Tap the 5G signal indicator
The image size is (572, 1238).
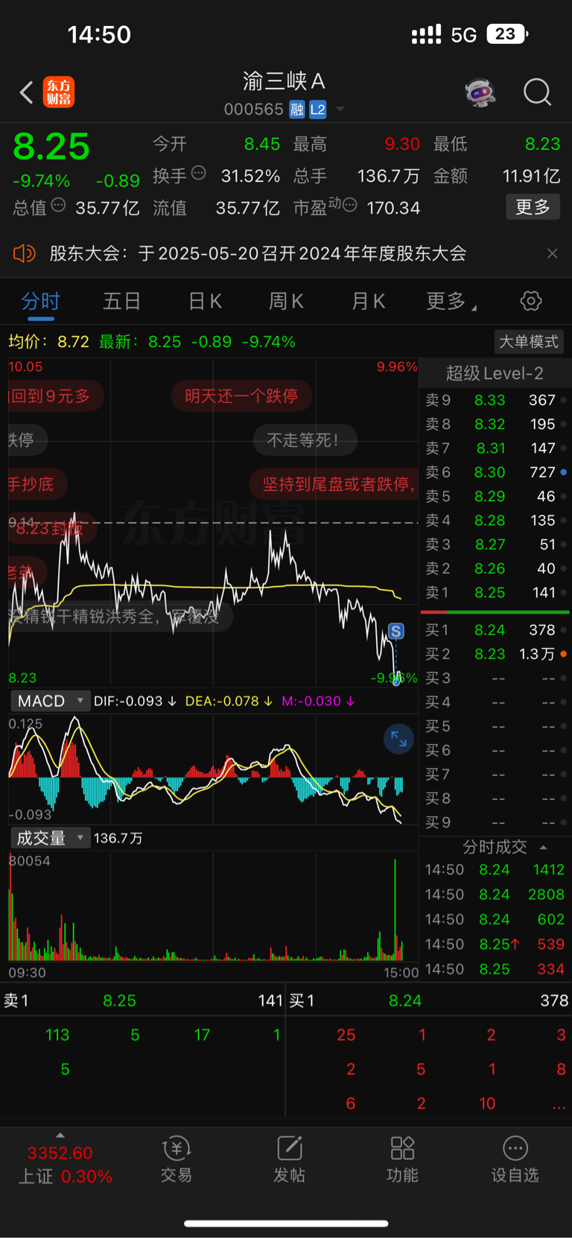463,35
